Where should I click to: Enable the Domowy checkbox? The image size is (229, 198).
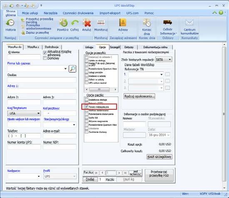point(45,58)
